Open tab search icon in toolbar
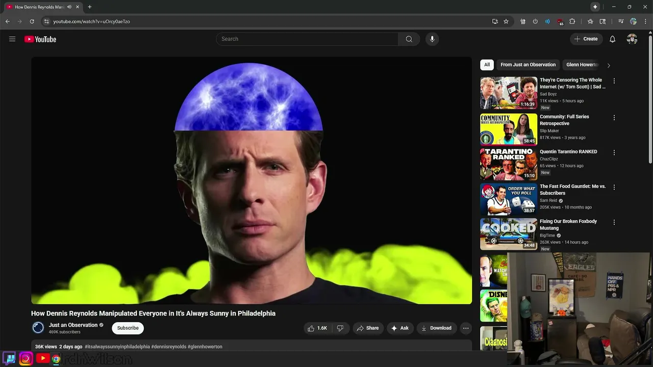 point(602,21)
